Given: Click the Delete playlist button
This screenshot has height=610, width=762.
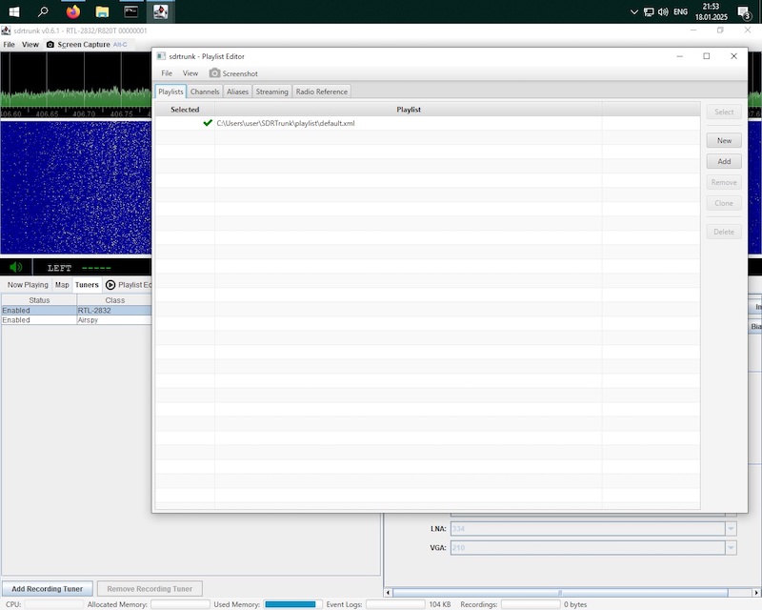Looking at the screenshot, I should 724,232.
